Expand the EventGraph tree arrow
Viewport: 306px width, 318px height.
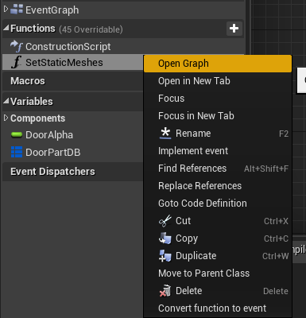6,10
